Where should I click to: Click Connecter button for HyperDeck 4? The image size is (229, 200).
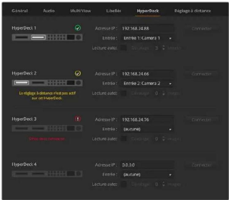(x=201, y=165)
